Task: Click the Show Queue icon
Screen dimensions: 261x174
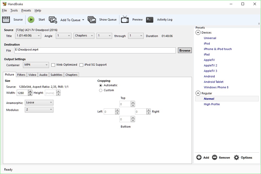Action: click(92, 20)
